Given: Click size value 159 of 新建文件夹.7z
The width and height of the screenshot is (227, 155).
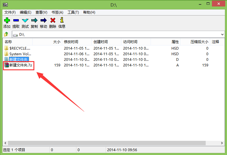Looking at the screenshot, I should point(57,65).
